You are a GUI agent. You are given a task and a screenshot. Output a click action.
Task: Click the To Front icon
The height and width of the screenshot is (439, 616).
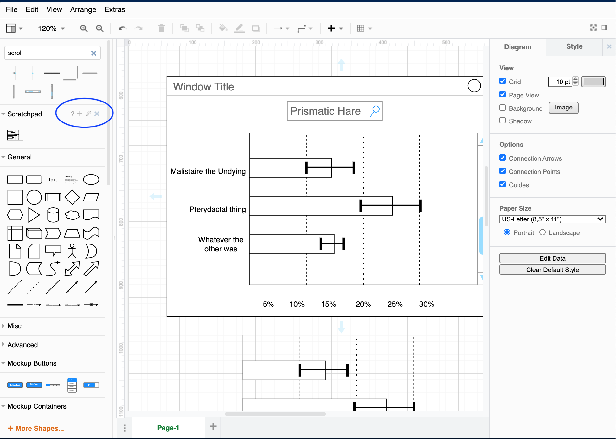(x=184, y=28)
